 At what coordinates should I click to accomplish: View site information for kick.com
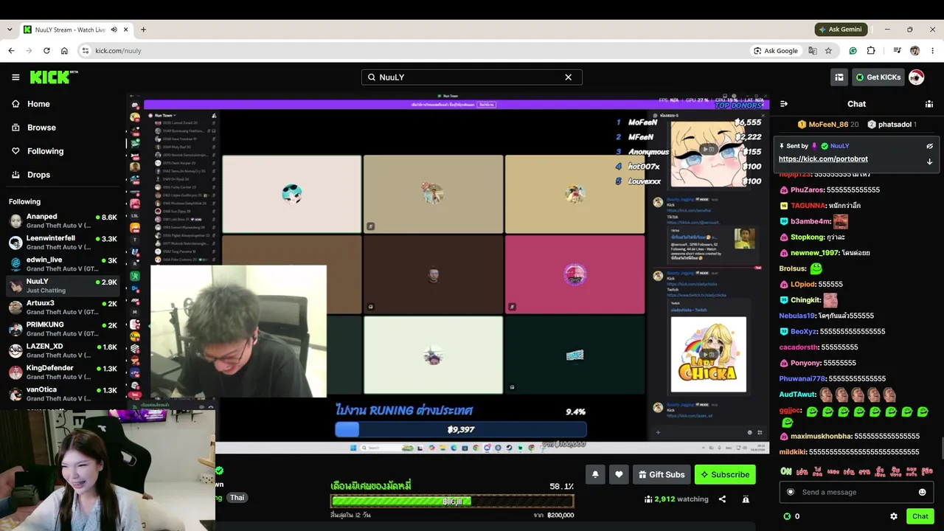click(85, 51)
